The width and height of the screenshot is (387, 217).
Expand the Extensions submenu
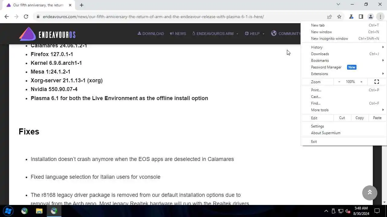[344, 74]
